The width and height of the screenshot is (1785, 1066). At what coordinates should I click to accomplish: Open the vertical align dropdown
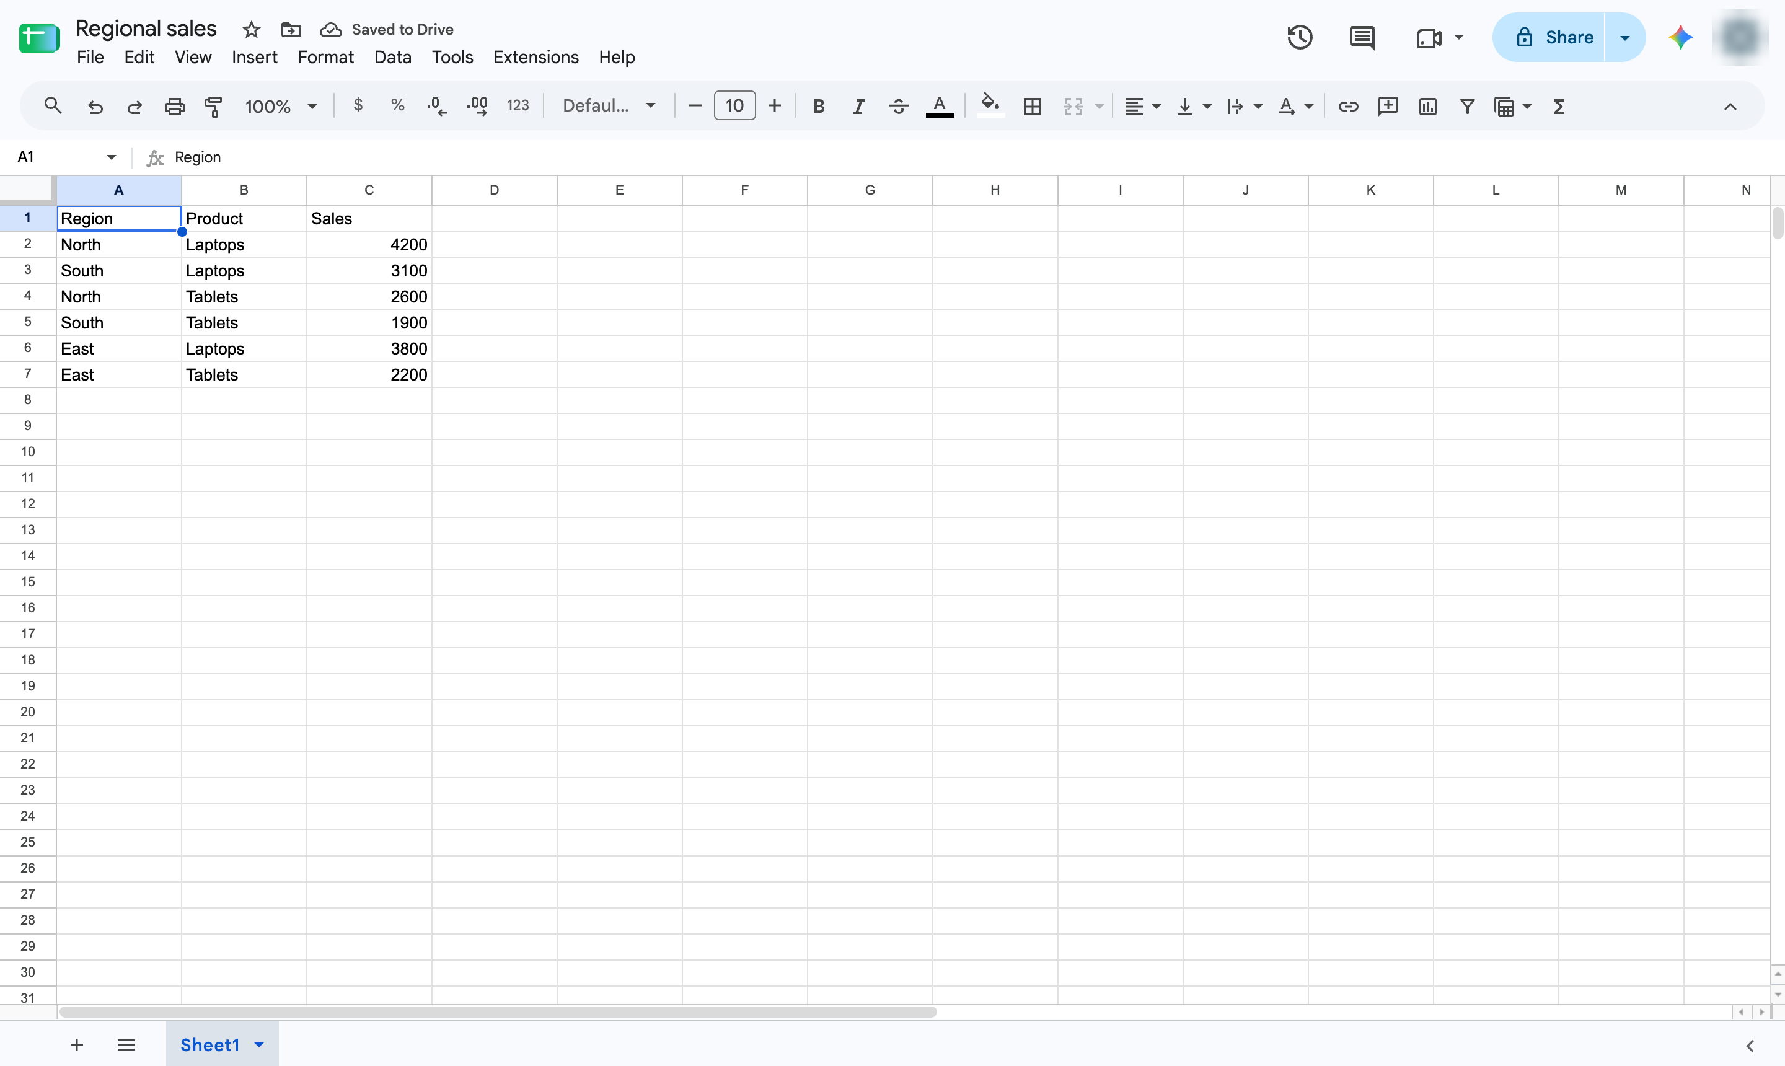point(1194,107)
